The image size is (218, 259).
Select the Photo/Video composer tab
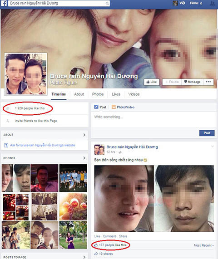(123, 107)
